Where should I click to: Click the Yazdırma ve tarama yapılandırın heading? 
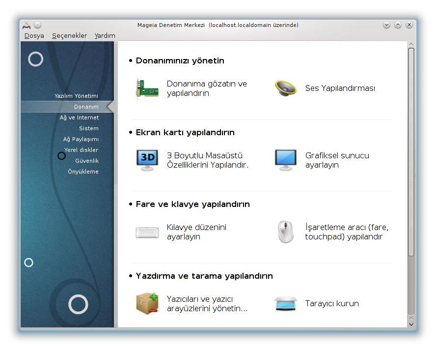(x=204, y=276)
